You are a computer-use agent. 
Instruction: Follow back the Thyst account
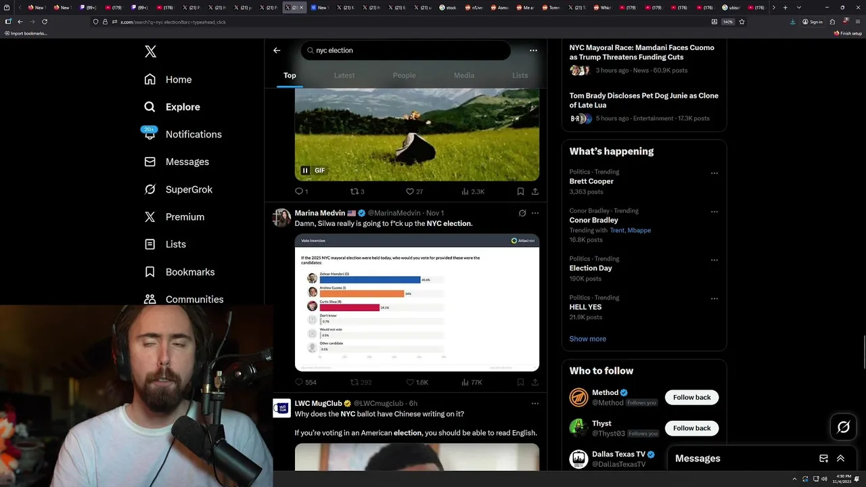pos(691,428)
